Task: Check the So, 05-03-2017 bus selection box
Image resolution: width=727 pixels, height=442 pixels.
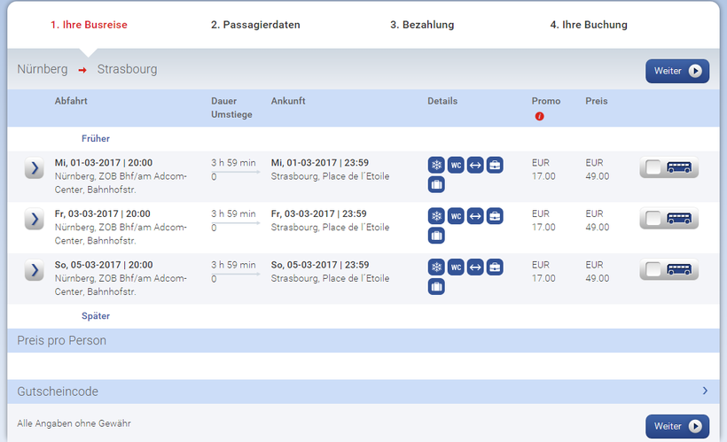Action: (654, 270)
